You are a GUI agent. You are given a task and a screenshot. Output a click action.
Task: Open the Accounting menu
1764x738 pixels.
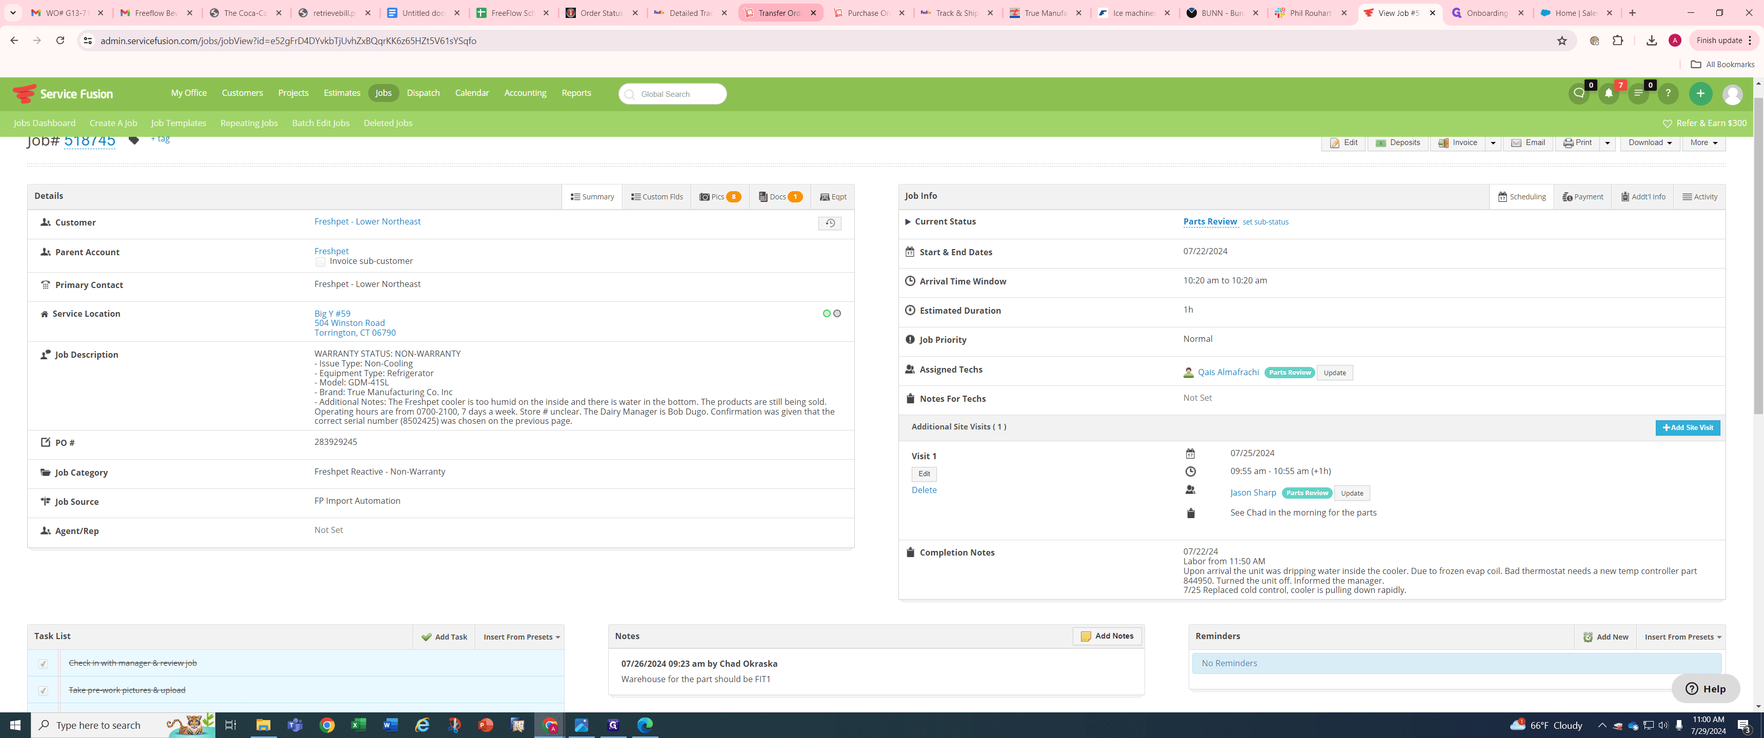(525, 93)
